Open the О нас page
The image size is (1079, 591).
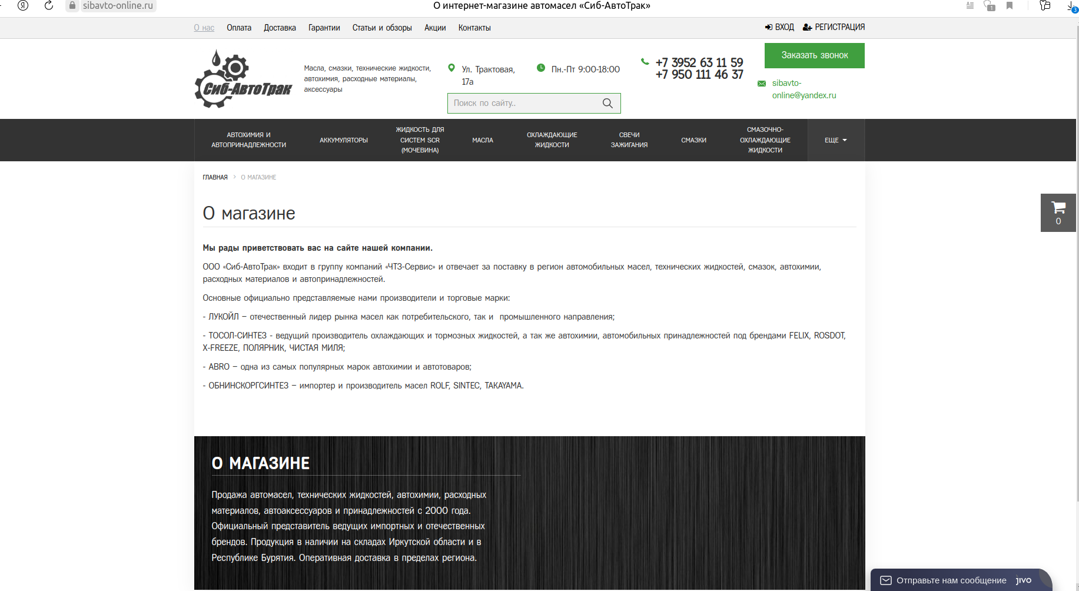[x=204, y=28]
